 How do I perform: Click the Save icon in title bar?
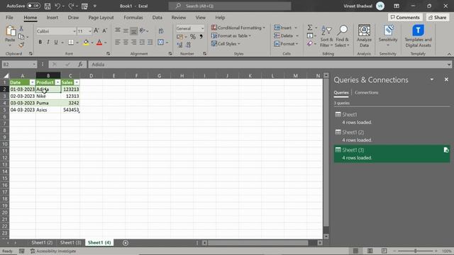coord(48,6)
